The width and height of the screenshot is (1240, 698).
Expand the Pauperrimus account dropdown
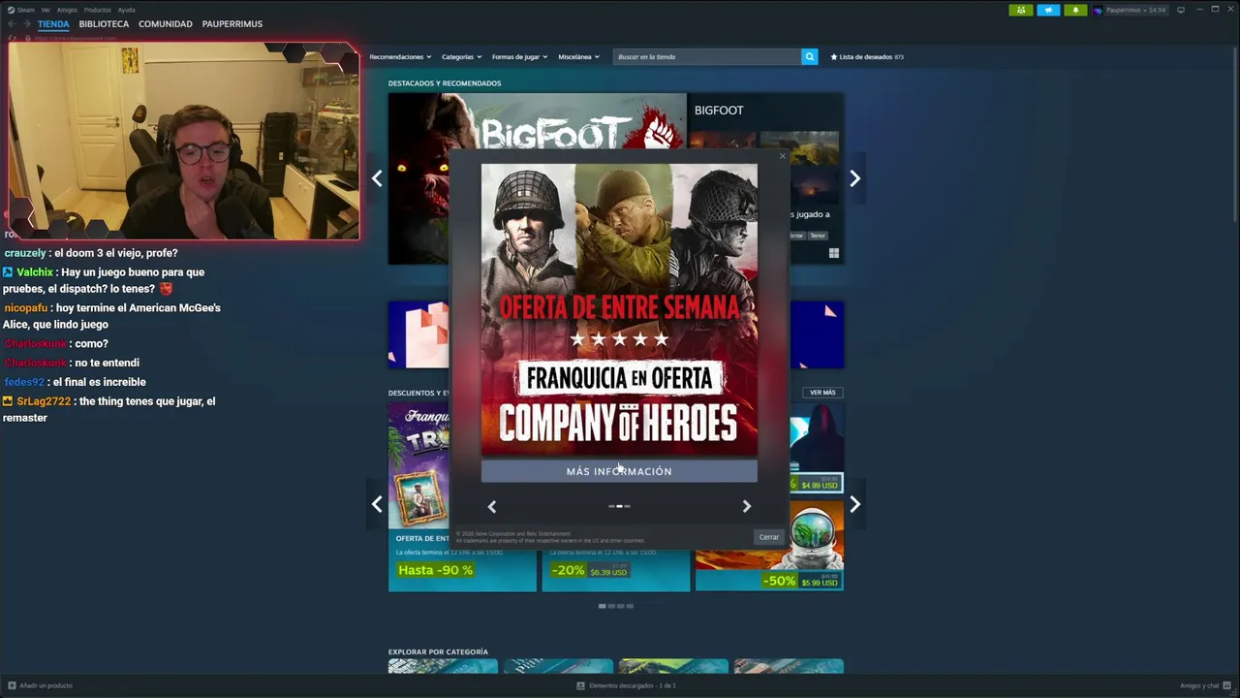pos(1135,10)
